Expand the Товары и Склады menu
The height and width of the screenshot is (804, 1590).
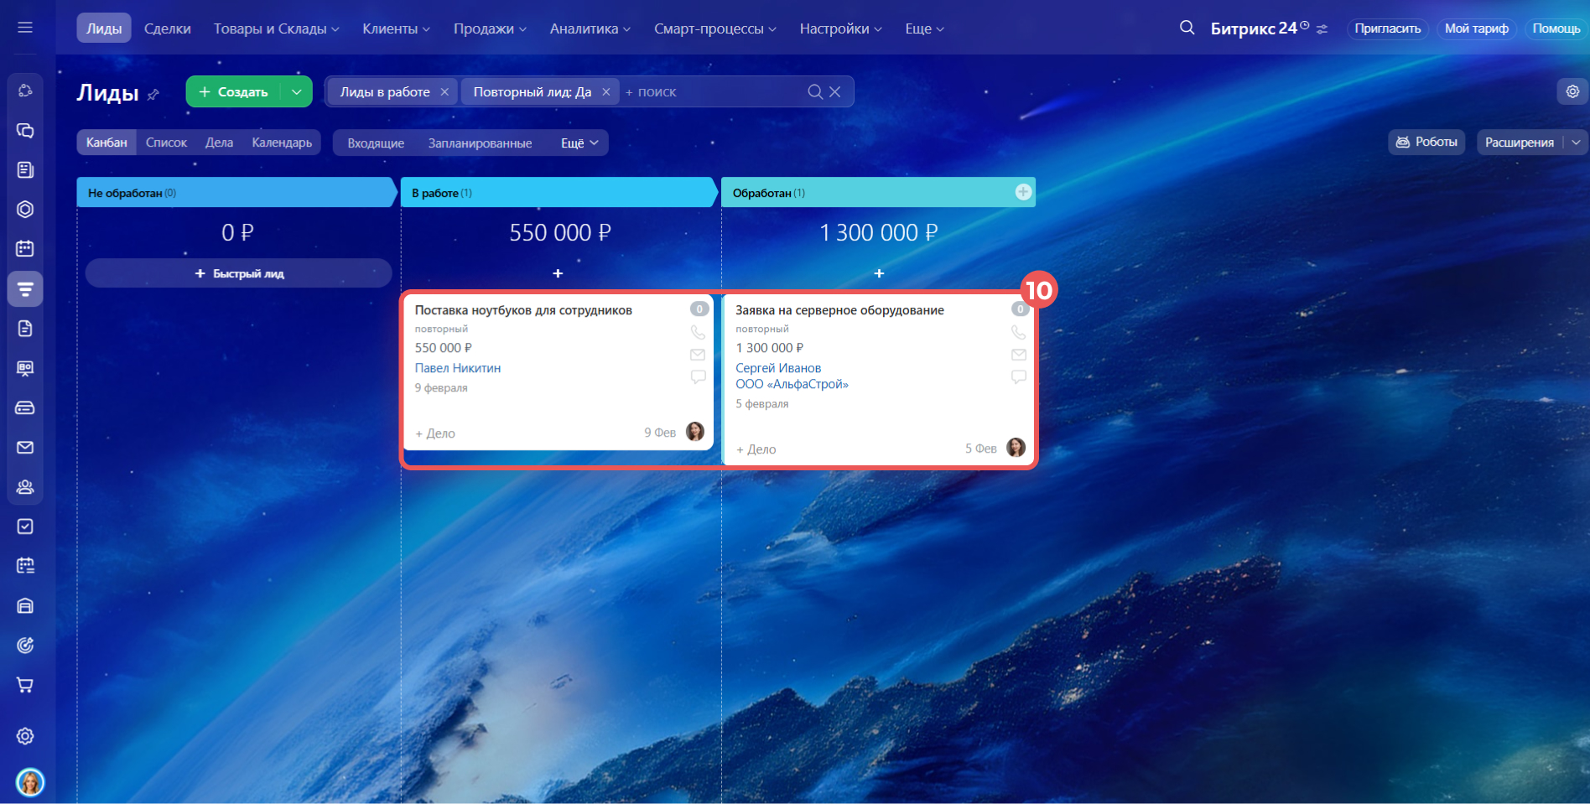tap(276, 29)
